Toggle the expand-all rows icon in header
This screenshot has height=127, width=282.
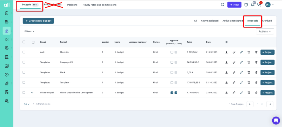pyautogui.click(x=33, y=42)
